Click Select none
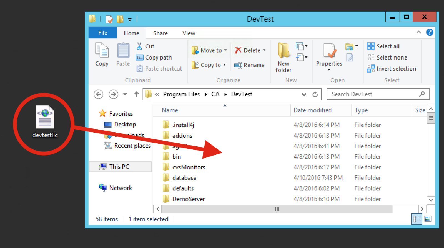Image resolution: width=444 pixels, height=248 pixels. coord(387,57)
